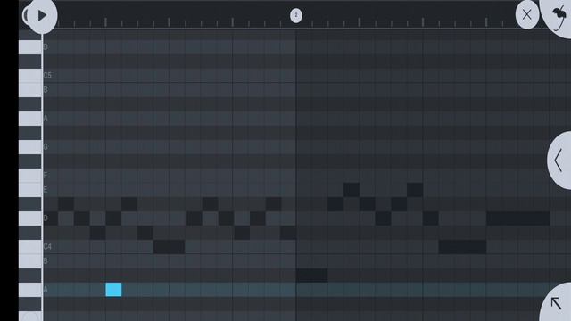Image resolution: width=571 pixels, height=321 pixels.
Task: Select the C4 row note in bar 1
Action: [x=169, y=247]
